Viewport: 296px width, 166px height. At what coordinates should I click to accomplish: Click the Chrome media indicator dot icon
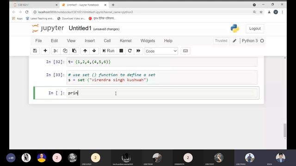click(254, 5)
